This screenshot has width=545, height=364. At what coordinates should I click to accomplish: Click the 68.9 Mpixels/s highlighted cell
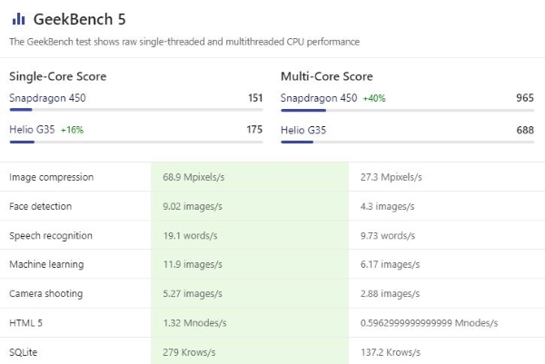[193, 177]
